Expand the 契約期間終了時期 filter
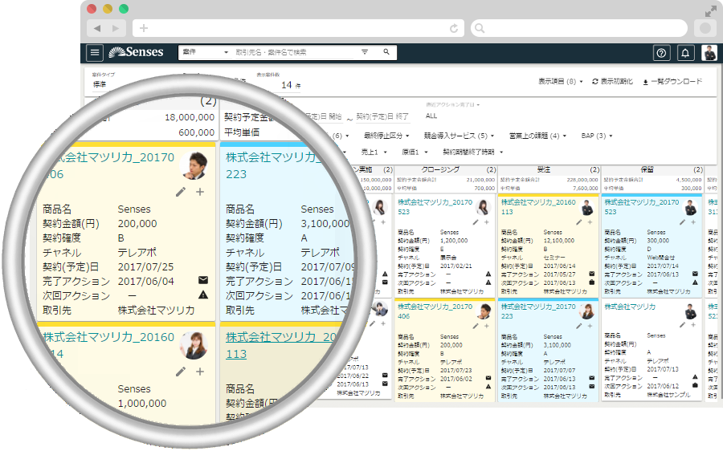Image resolution: width=723 pixels, height=451 pixels. 472,152
